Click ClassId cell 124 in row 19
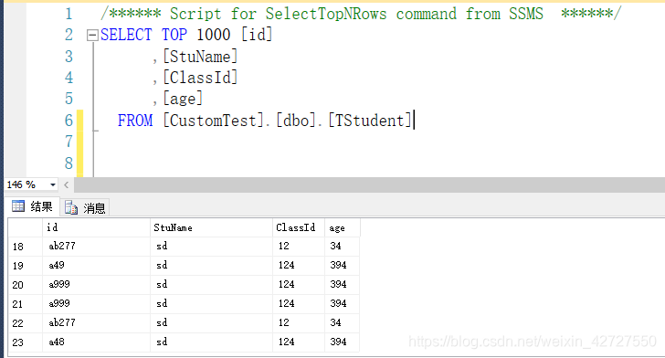The height and width of the screenshot is (358, 665). 299,266
